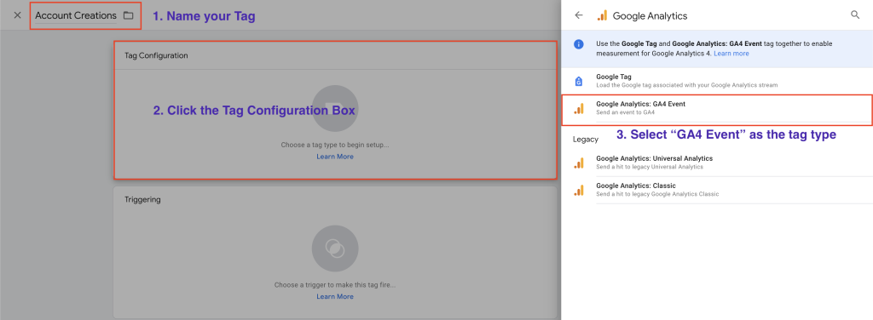Viewport: 873px width, 320px height.
Task: Click the Tag Configuration section heading
Action: pos(156,55)
